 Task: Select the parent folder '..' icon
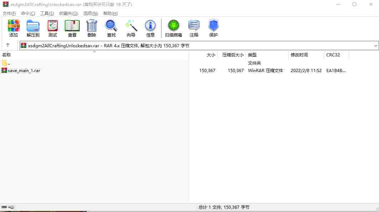point(4,63)
